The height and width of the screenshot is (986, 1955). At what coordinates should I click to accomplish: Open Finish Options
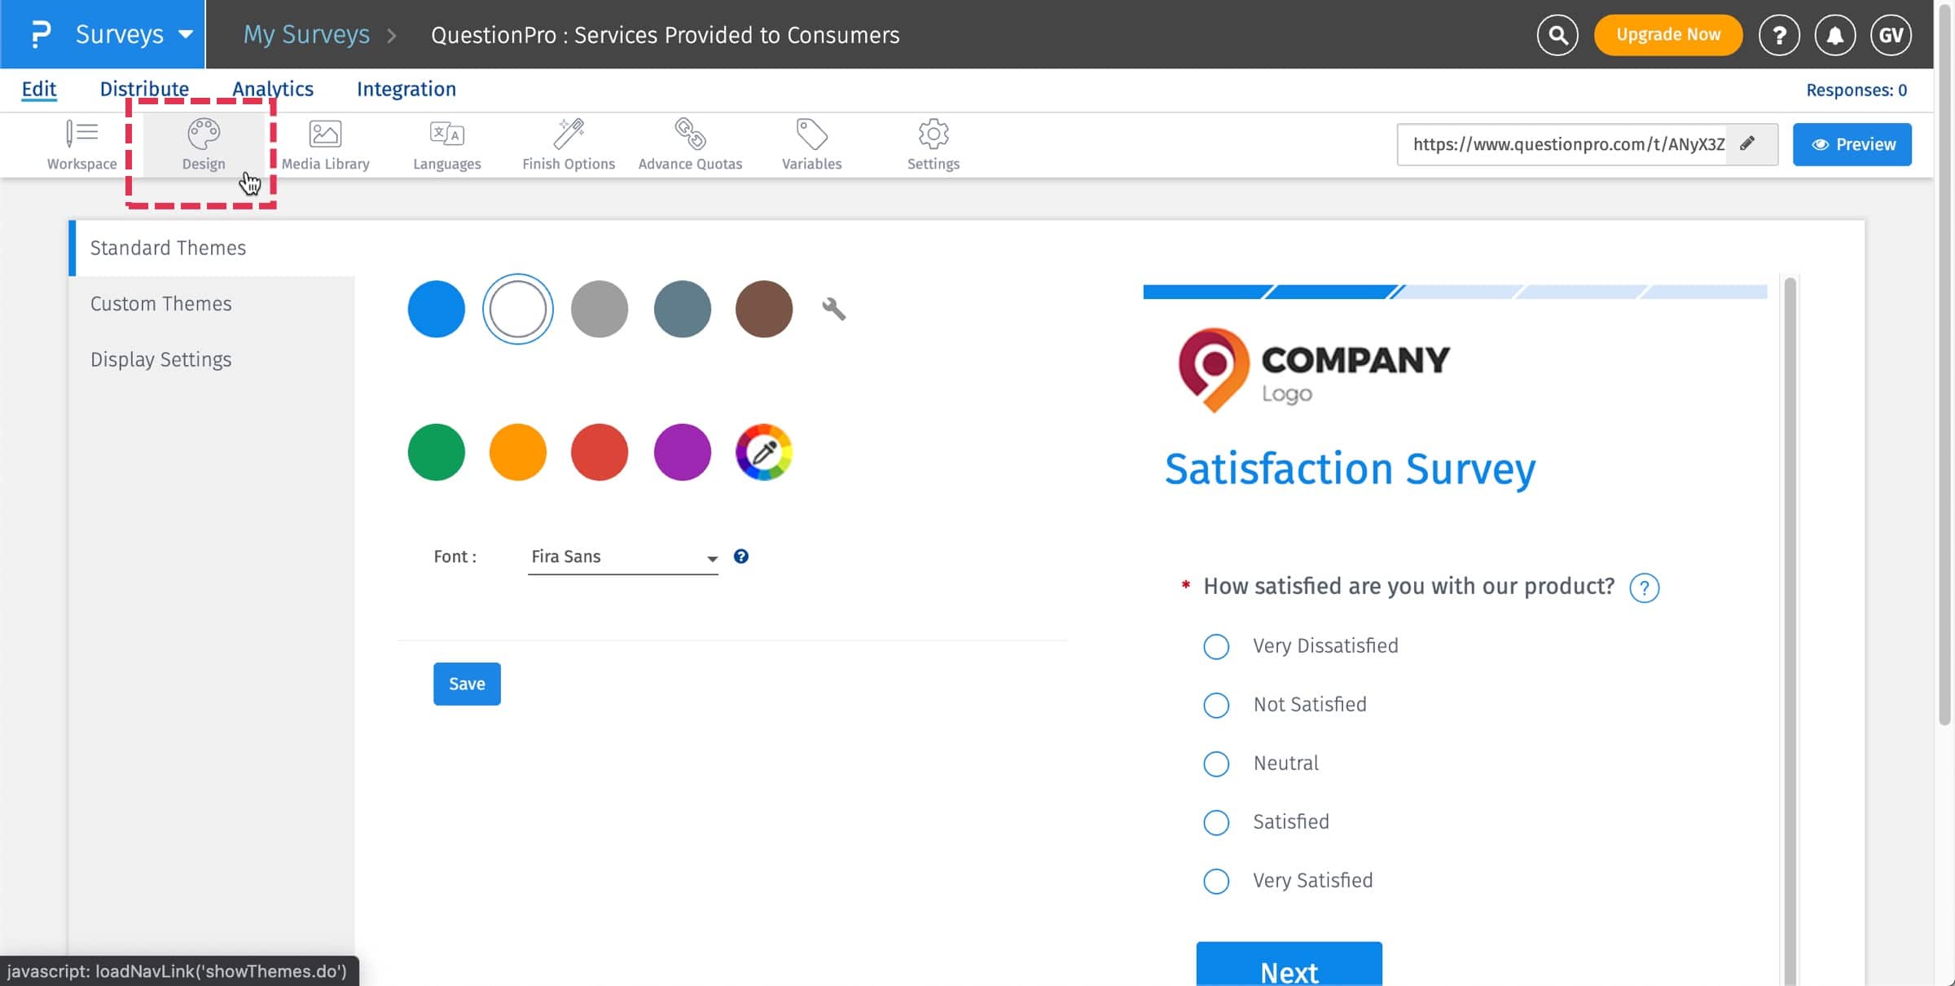click(568, 144)
